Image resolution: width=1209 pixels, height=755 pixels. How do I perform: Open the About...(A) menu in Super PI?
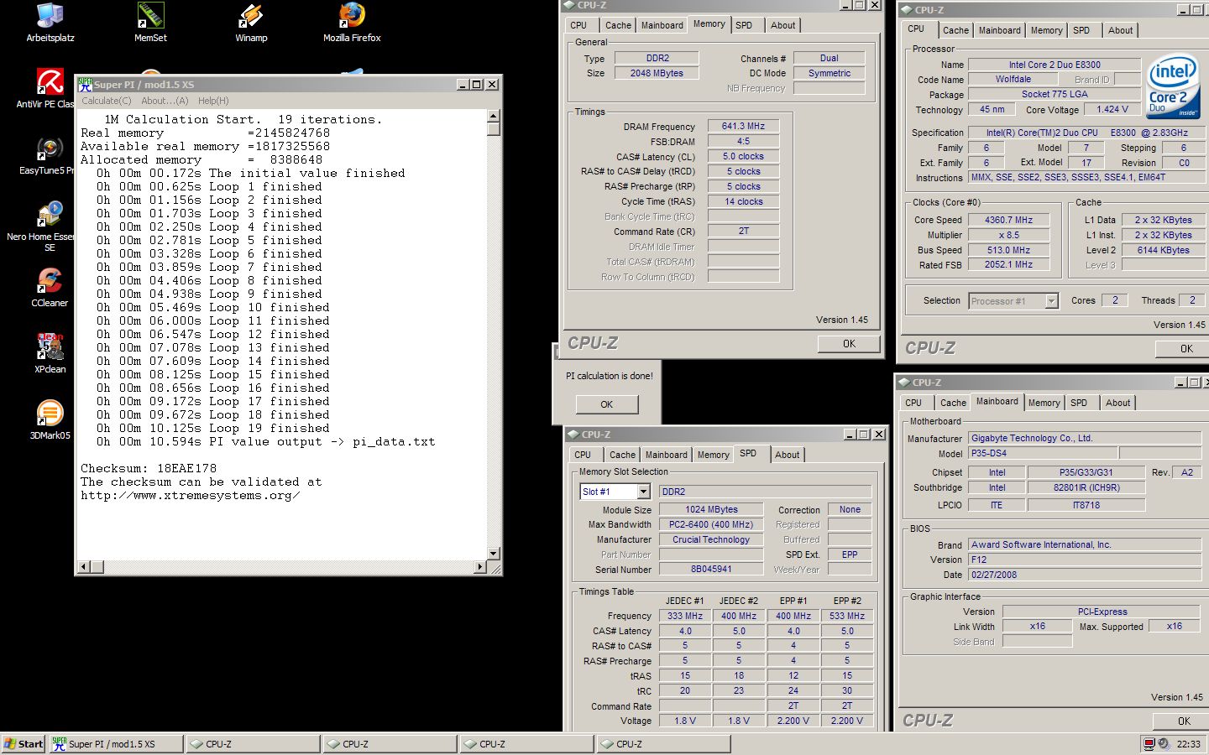[x=165, y=101]
